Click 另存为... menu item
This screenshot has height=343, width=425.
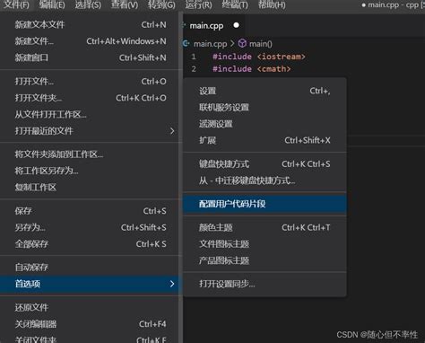(90, 227)
